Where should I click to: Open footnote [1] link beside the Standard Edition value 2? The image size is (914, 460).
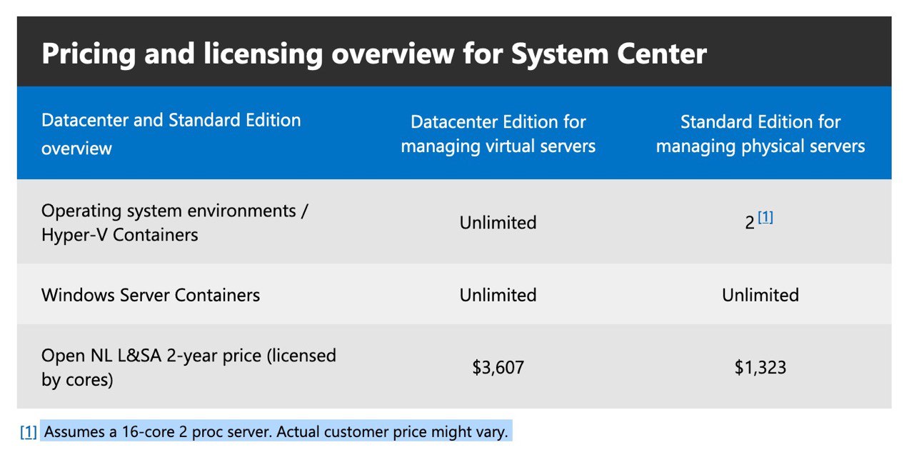click(765, 217)
